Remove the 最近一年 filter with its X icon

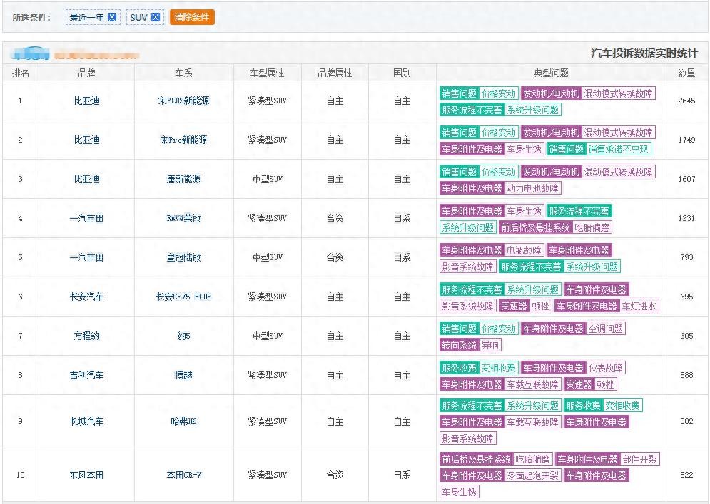pyautogui.click(x=112, y=17)
